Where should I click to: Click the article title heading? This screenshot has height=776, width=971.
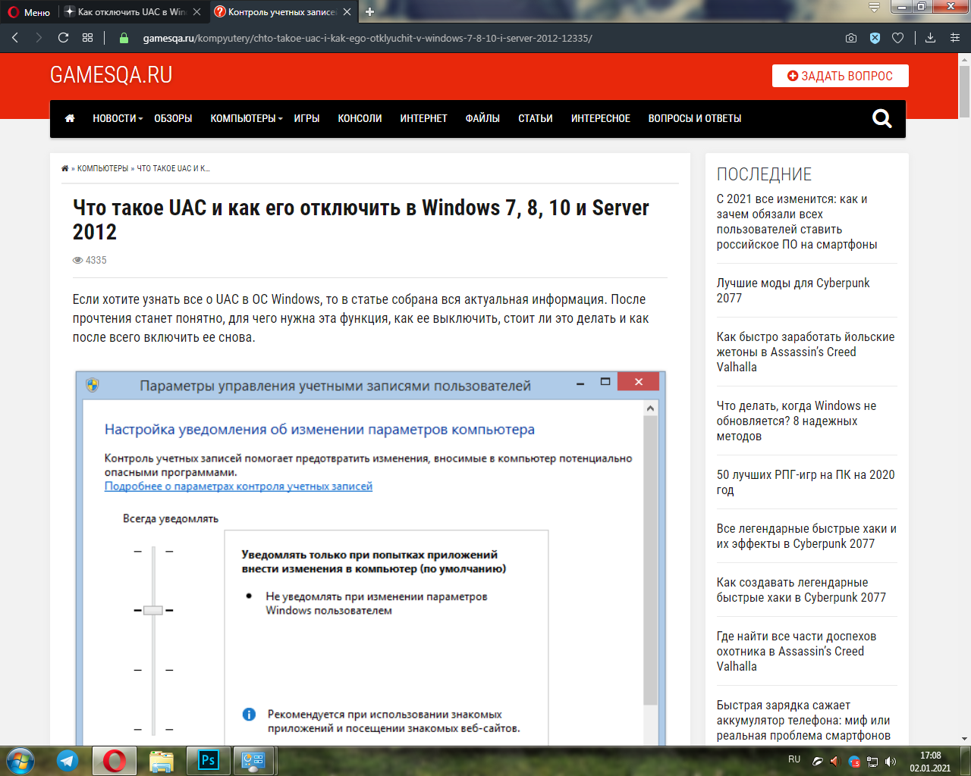coord(361,220)
